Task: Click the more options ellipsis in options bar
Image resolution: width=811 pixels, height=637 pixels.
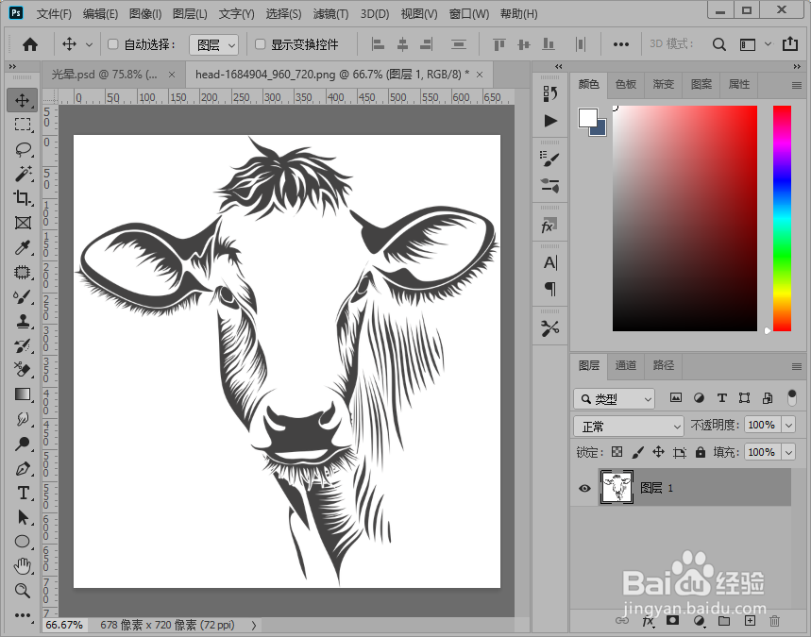Action: [x=620, y=44]
